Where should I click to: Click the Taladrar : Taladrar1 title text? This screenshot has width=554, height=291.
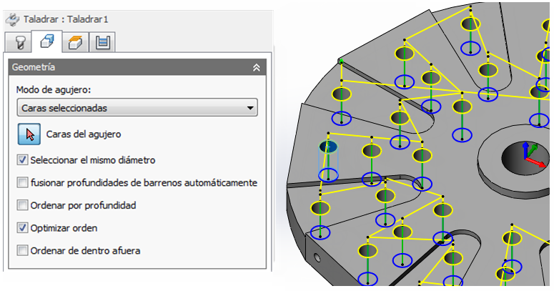[66, 19]
